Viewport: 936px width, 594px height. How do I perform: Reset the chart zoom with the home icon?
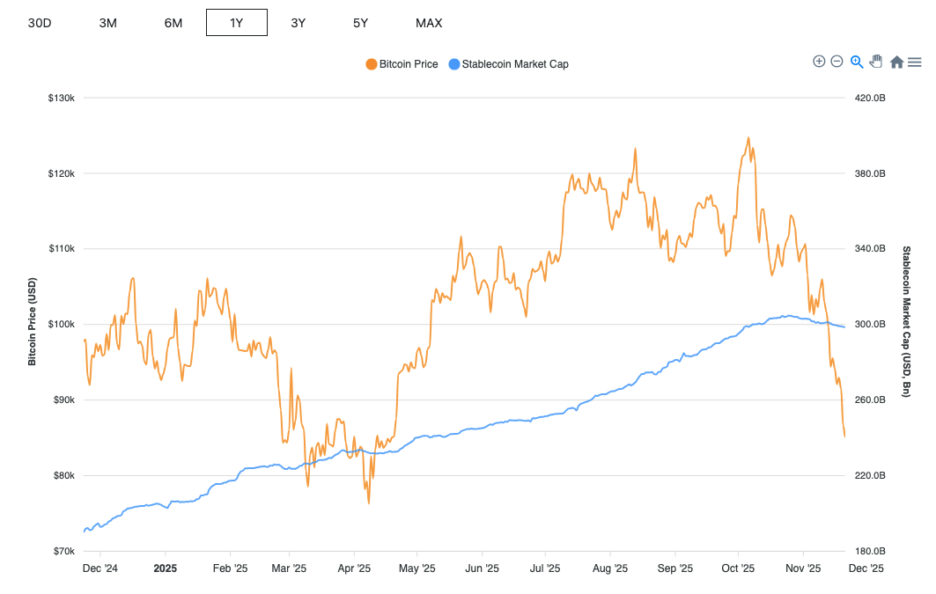click(x=895, y=62)
